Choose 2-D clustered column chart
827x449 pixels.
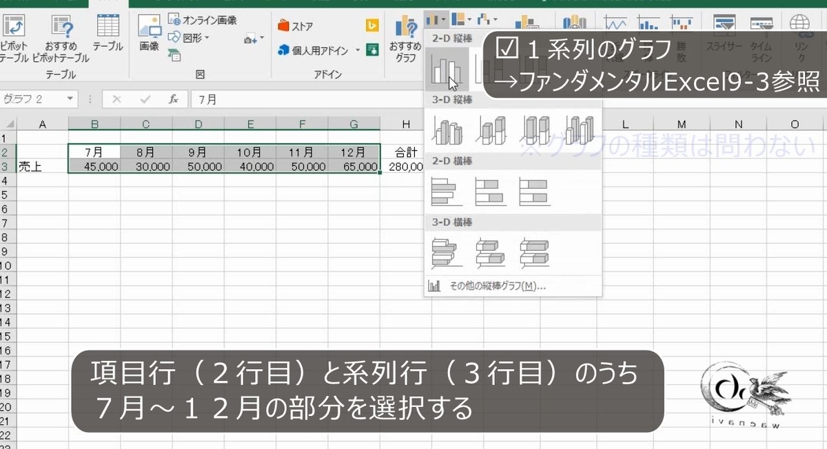coord(447,71)
